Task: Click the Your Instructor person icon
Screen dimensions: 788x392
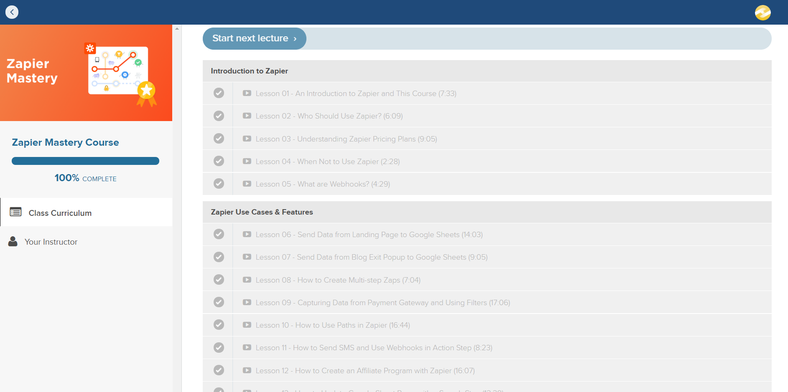Action: (x=13, y=241)
